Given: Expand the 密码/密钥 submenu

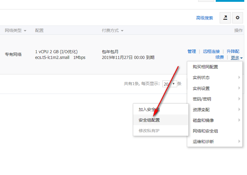Looking at the screenshot, I should pyautogui.click(x=215, y=99).
